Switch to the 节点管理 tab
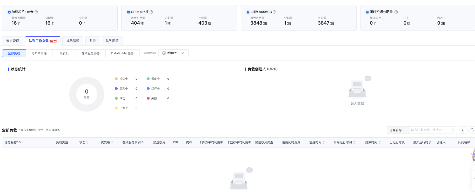 12,41
